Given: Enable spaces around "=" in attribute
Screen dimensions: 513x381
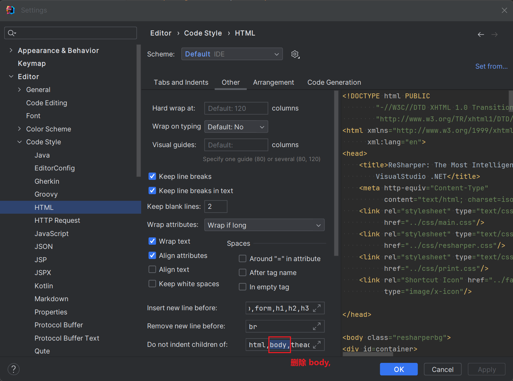Looking at the screenshot, I should click(243, 259).
